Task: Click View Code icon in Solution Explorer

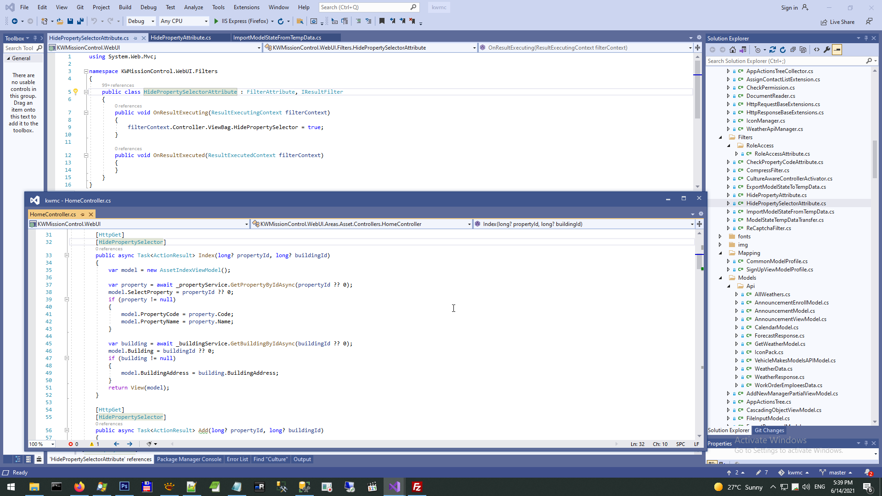Action: coord(817,50)
